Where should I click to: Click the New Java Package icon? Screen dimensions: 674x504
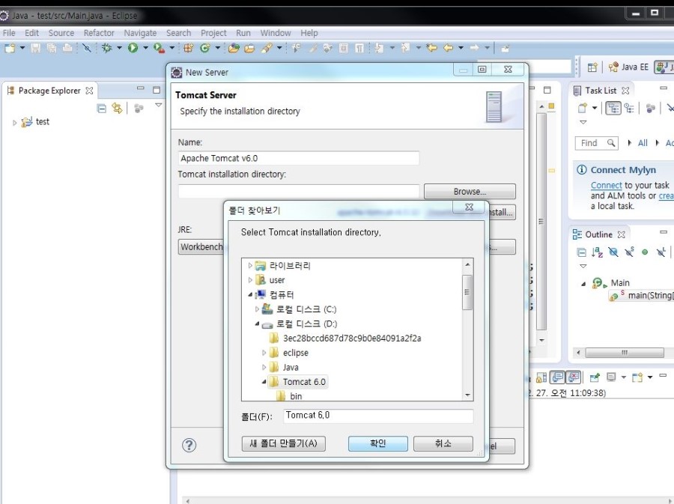pos(188,48)
